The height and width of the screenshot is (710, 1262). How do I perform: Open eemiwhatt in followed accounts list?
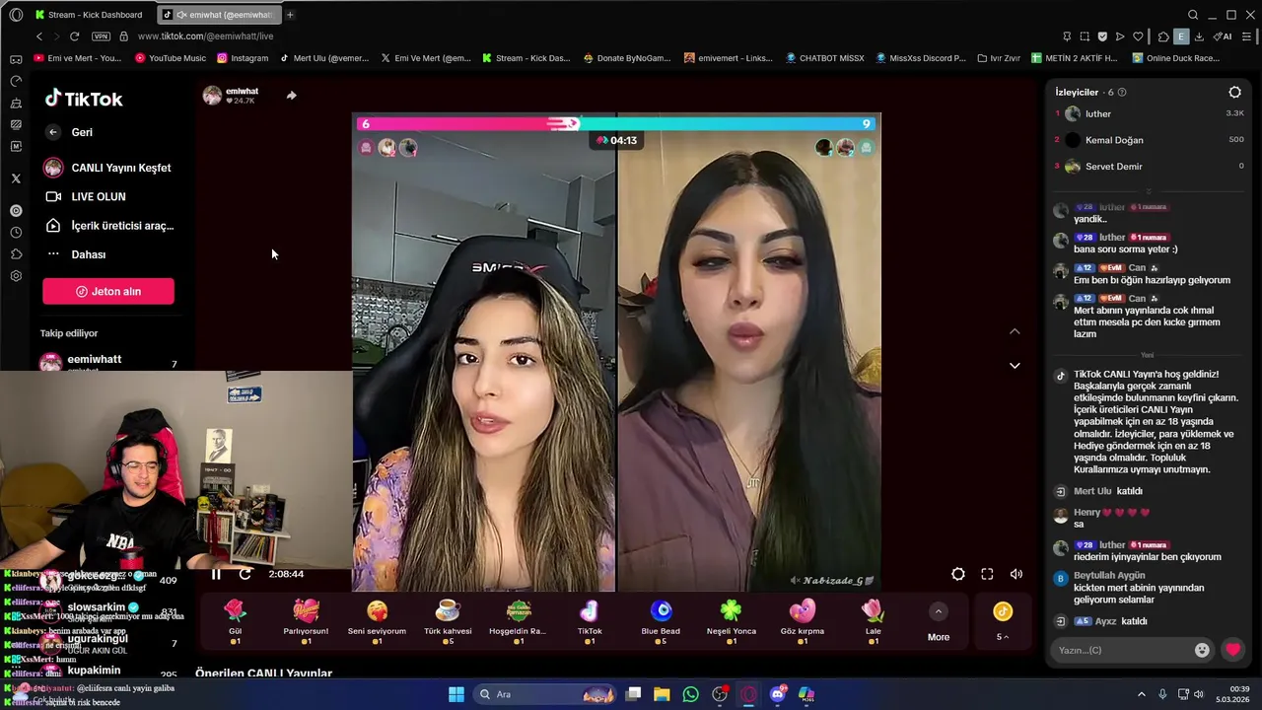point(108,363)
